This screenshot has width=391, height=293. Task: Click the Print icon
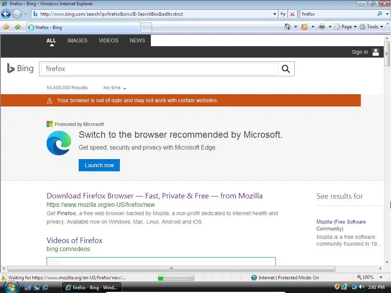click(x=322, y=27)
